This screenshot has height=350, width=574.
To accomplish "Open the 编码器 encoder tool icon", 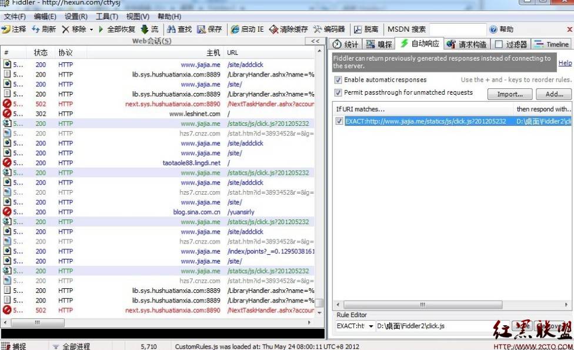I will 318,29.
